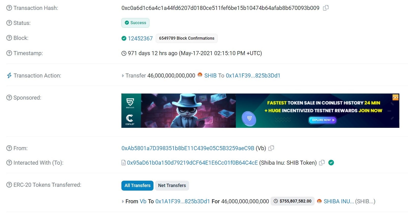Click the ERC-20 Tokens Transferred help icon
Viewport: 408px width, 216px height.
coord(9,185)
